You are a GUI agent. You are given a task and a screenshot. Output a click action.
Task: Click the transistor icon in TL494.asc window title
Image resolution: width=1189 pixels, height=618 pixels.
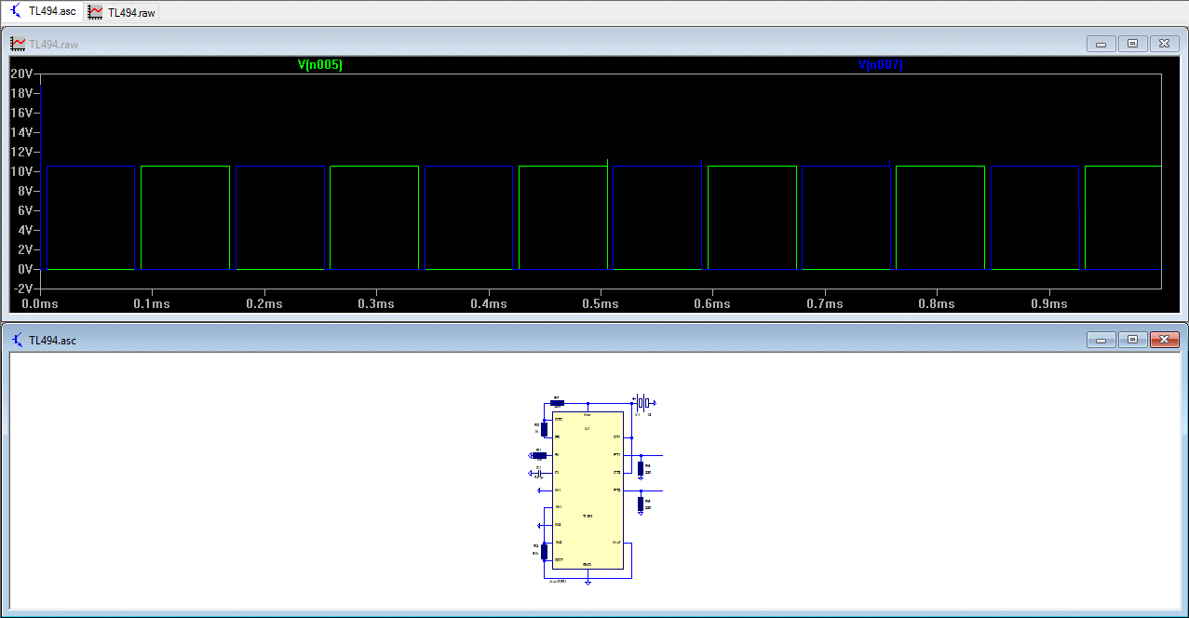18,340
